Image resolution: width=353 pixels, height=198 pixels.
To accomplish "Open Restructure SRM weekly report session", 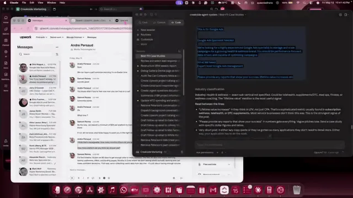I will pos(158,66).
